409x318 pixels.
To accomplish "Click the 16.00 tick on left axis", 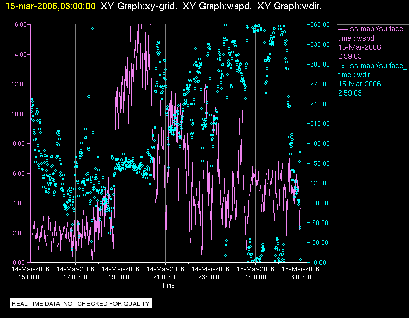I will pos(19,25).
